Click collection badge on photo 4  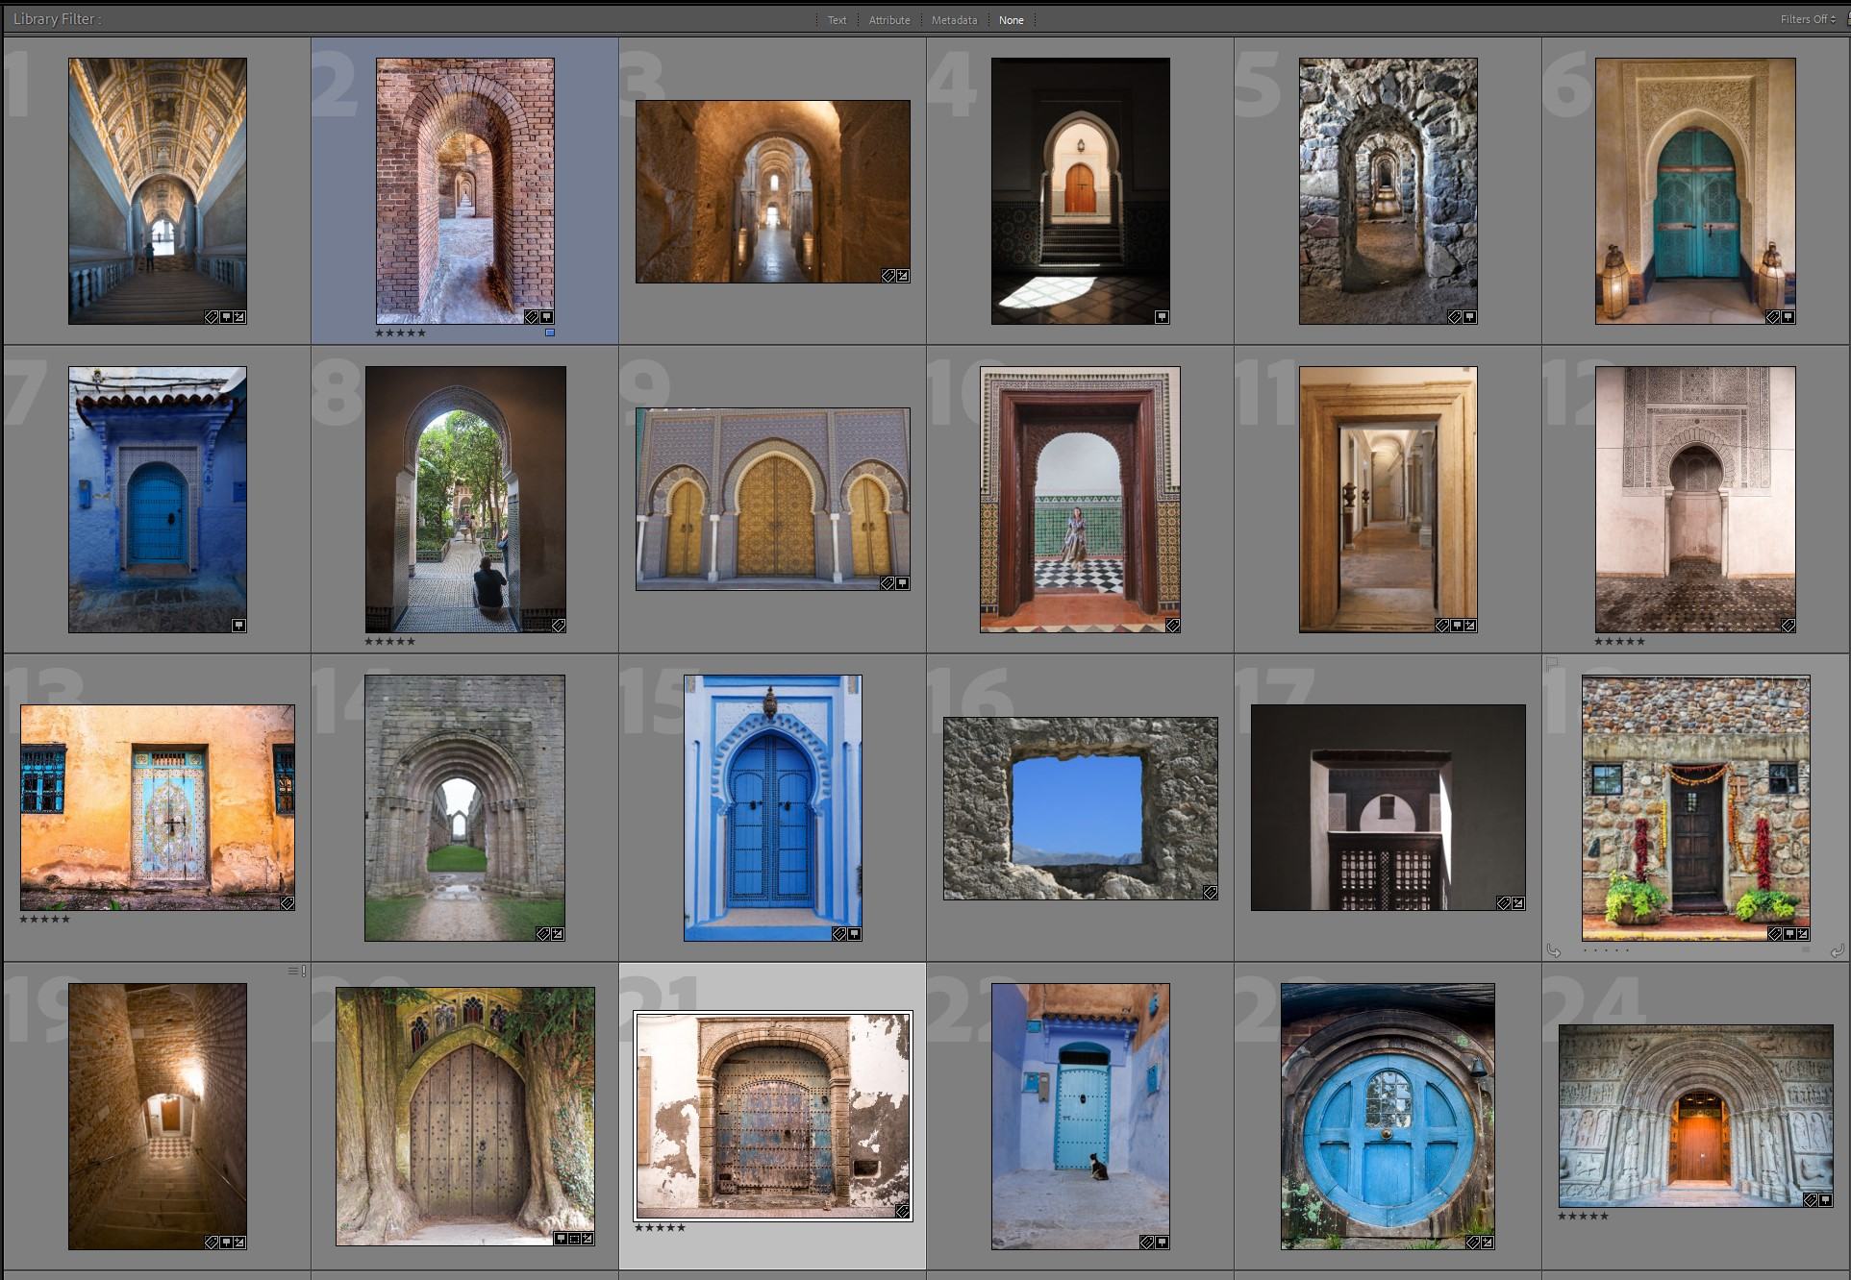click(1162, 317)
